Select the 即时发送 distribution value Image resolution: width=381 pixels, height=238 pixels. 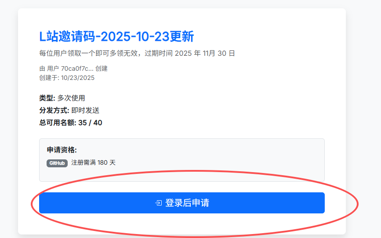pyautogui.click(x=85, y=110)
